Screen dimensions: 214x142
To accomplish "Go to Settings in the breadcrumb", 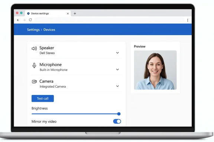I will pyautogui.click(x=33, y=30).
